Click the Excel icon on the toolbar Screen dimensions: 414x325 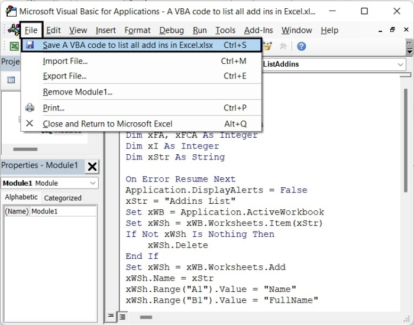point(14,46)
